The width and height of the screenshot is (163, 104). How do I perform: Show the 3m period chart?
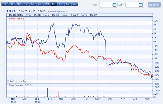click(x=33, y=4)
